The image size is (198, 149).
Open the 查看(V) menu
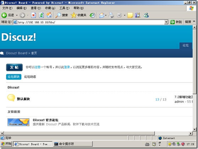click(36, 8)
